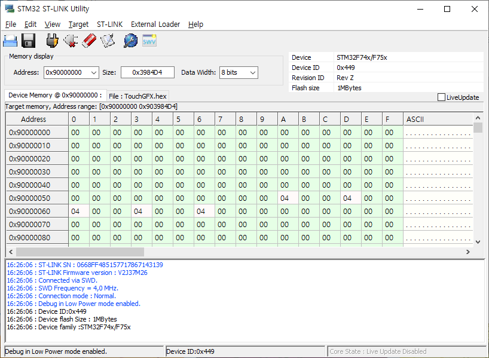Click the Program and verify icon
Viewport: 489px width, 358px height.
(x=108, y=41)
